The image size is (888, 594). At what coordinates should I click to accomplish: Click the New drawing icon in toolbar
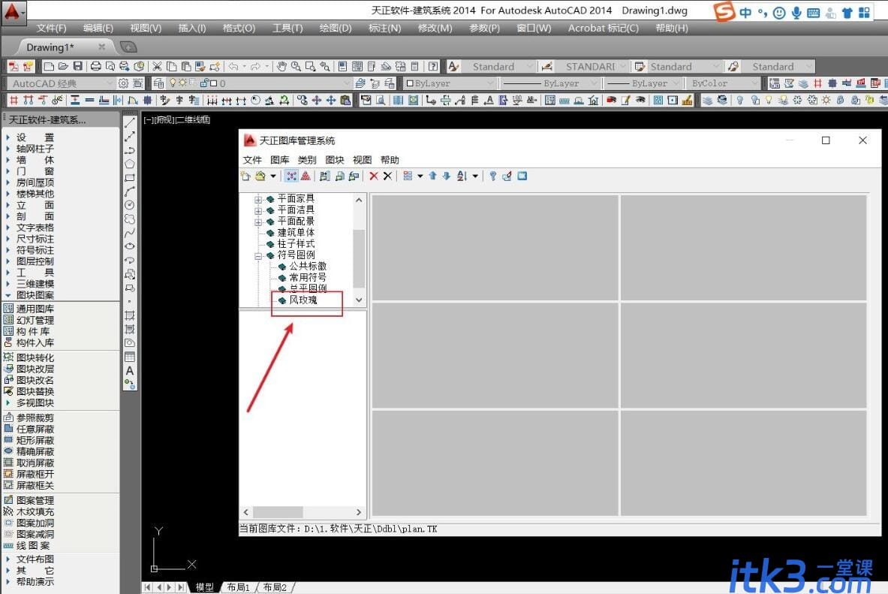(x=49, y=66)
